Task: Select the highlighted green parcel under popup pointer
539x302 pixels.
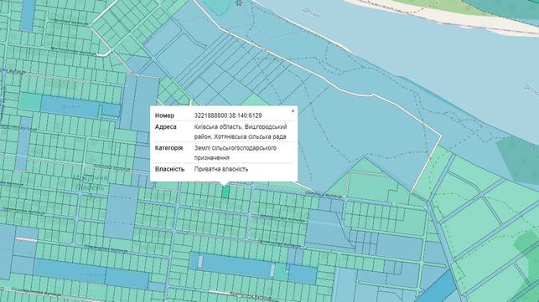Action: (x=225, y=192)
